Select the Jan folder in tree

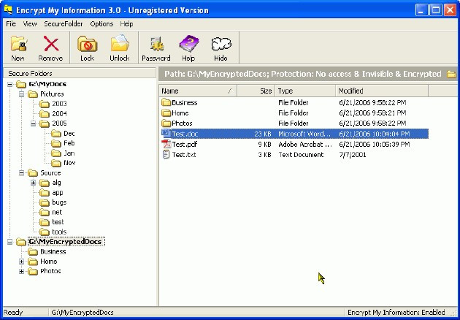click(x=69, y=153)
